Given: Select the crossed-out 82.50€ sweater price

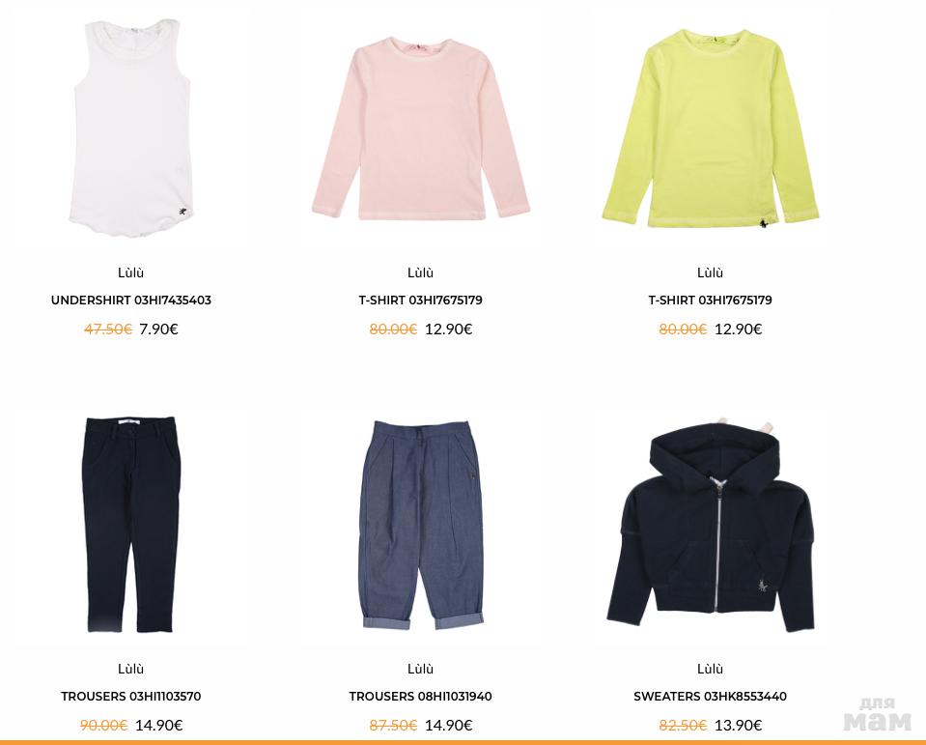Looking at the screenshot, I should click(683, 725).
